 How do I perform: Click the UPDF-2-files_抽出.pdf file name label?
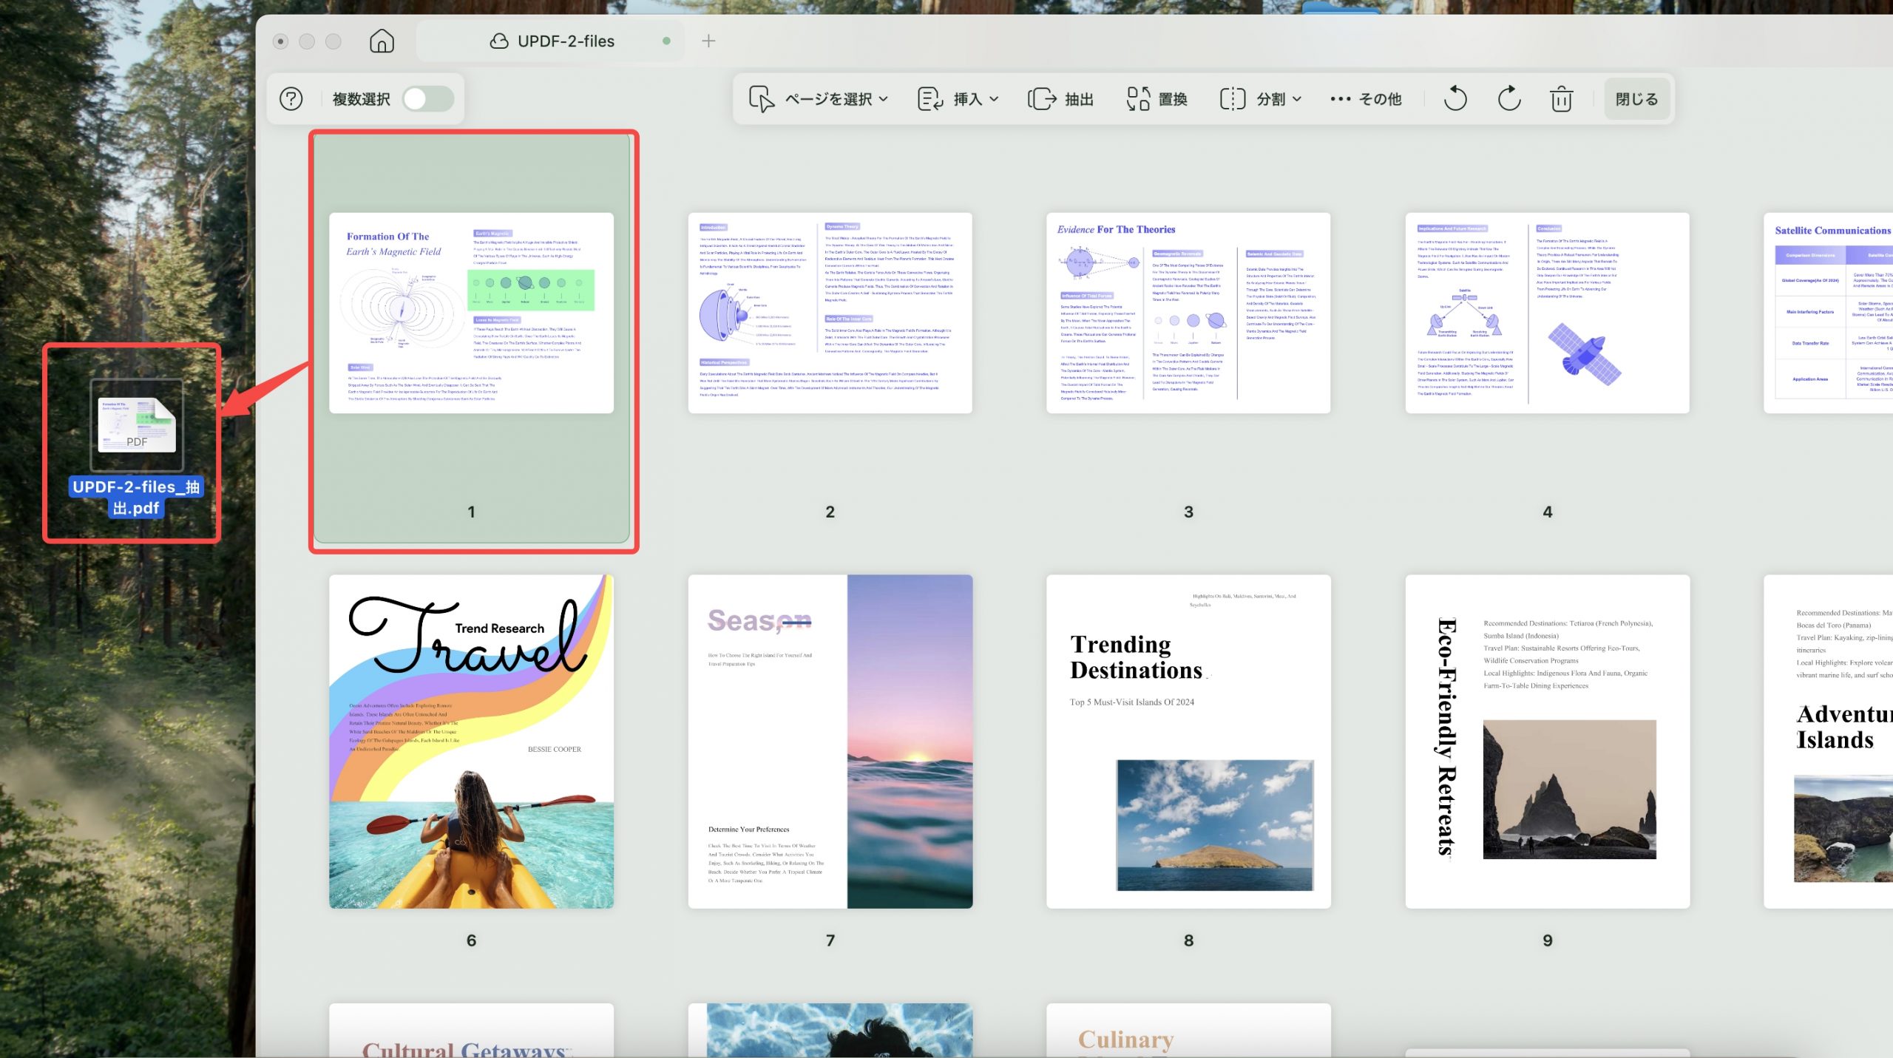pos(136,497)
